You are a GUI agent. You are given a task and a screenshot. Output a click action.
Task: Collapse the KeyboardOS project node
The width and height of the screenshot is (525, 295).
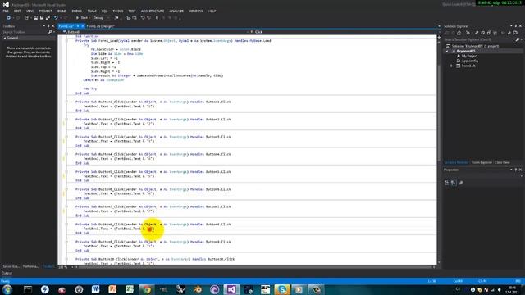(x=447, y=51)
